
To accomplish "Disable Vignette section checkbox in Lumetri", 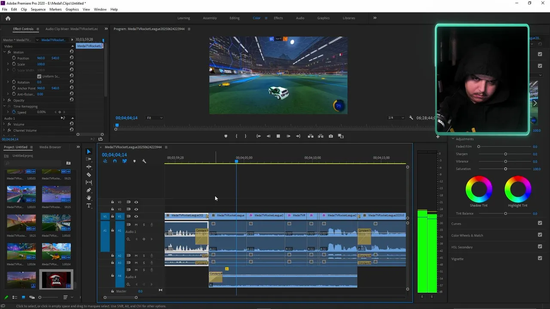I will [540, 258].
